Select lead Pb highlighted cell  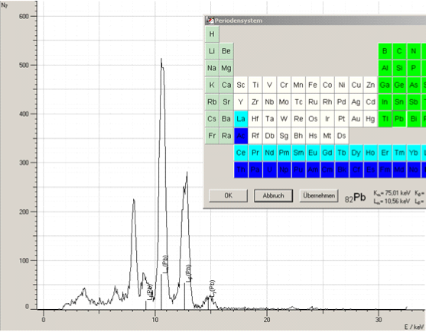click(399, 119)
